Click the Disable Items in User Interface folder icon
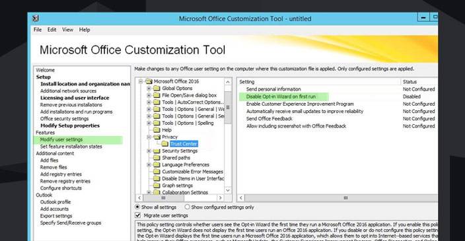The height and width of the screenshot is (241, 465). tap(157, 178)
